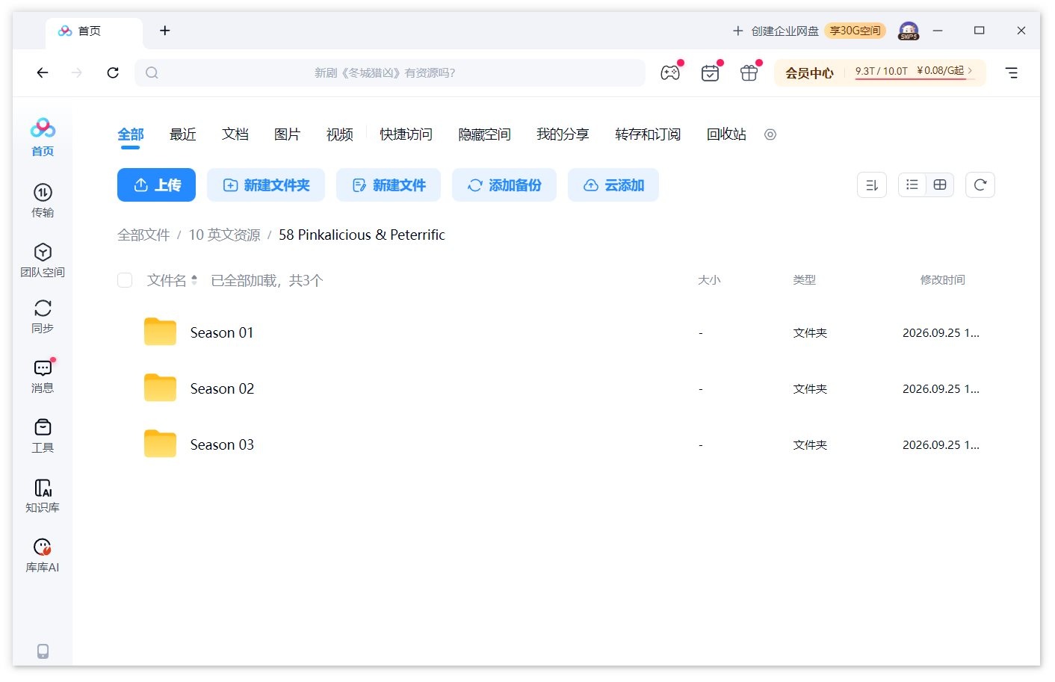The image size is (1055, 682).
Task: Click the 大小 column header
Action: coord(709,280)
